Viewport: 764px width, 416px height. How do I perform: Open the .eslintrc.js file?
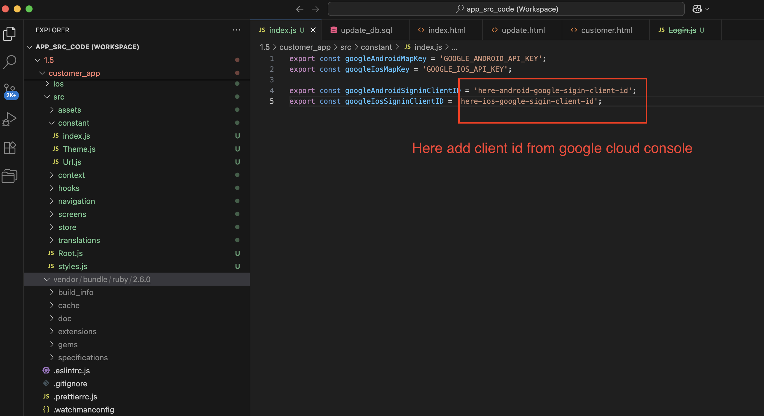pos(71,371)
